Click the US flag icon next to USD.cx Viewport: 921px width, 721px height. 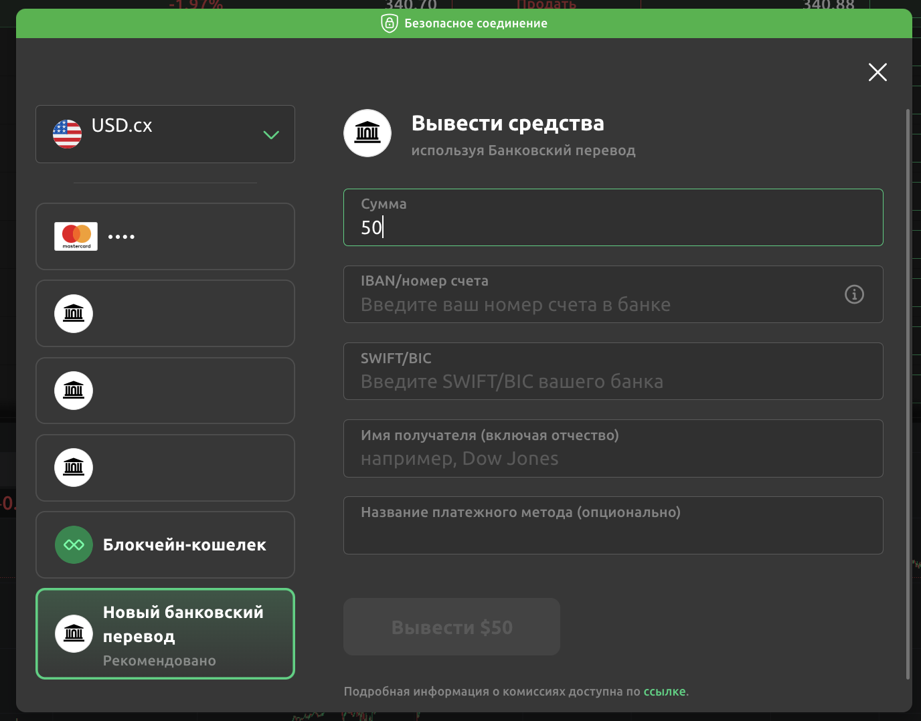pos(67,134)
